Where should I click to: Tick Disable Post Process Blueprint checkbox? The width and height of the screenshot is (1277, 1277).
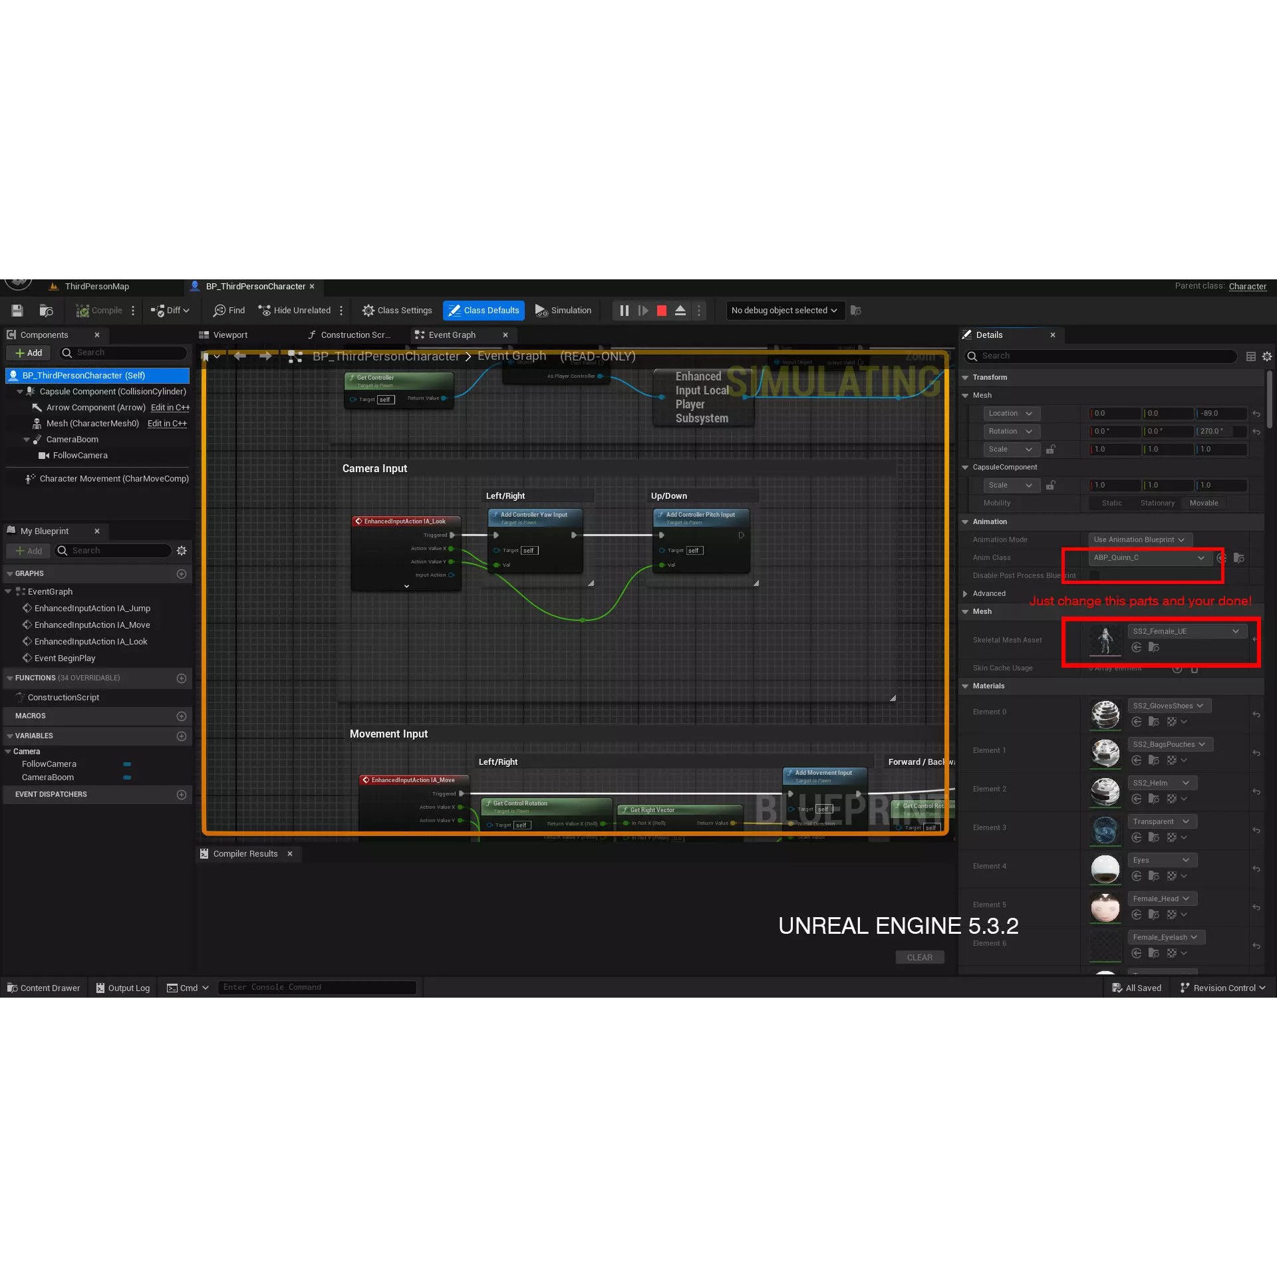[x=1095, y=576]
